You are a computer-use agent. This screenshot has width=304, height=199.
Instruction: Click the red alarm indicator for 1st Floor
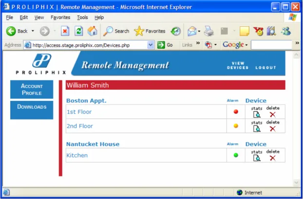coord(236,112)
